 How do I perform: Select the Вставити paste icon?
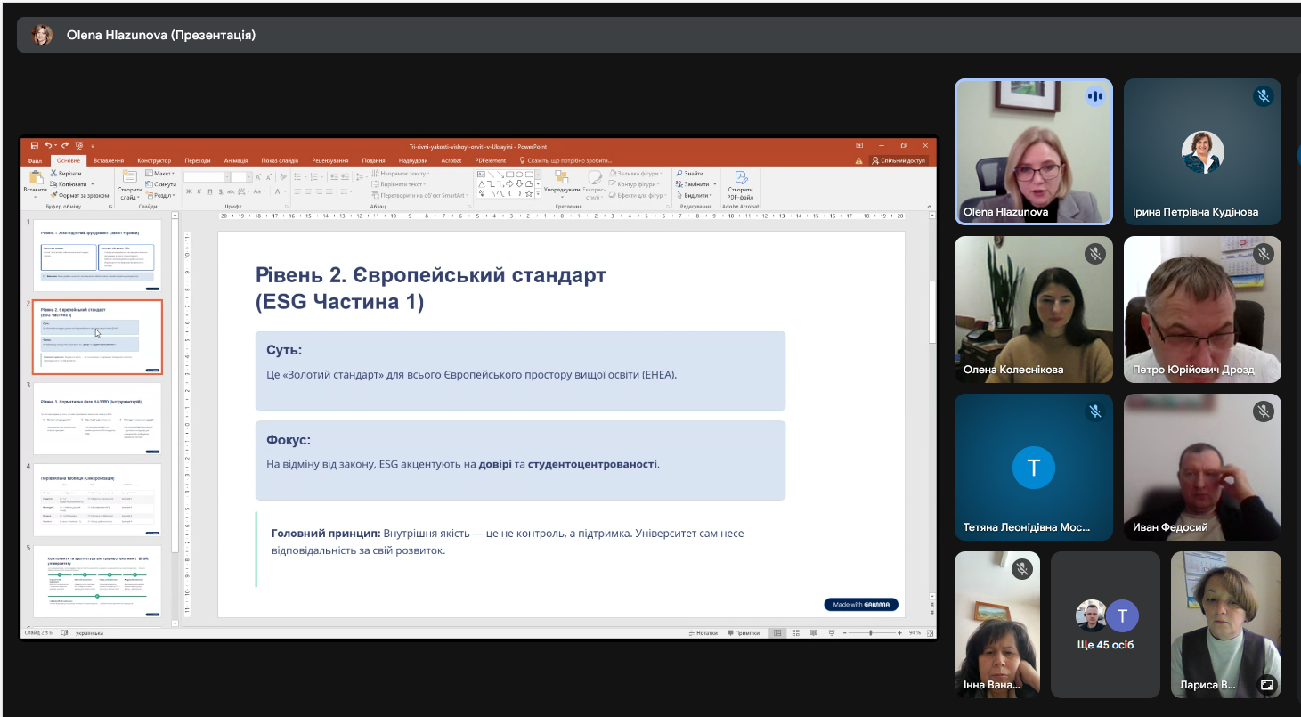click(36, 182)
